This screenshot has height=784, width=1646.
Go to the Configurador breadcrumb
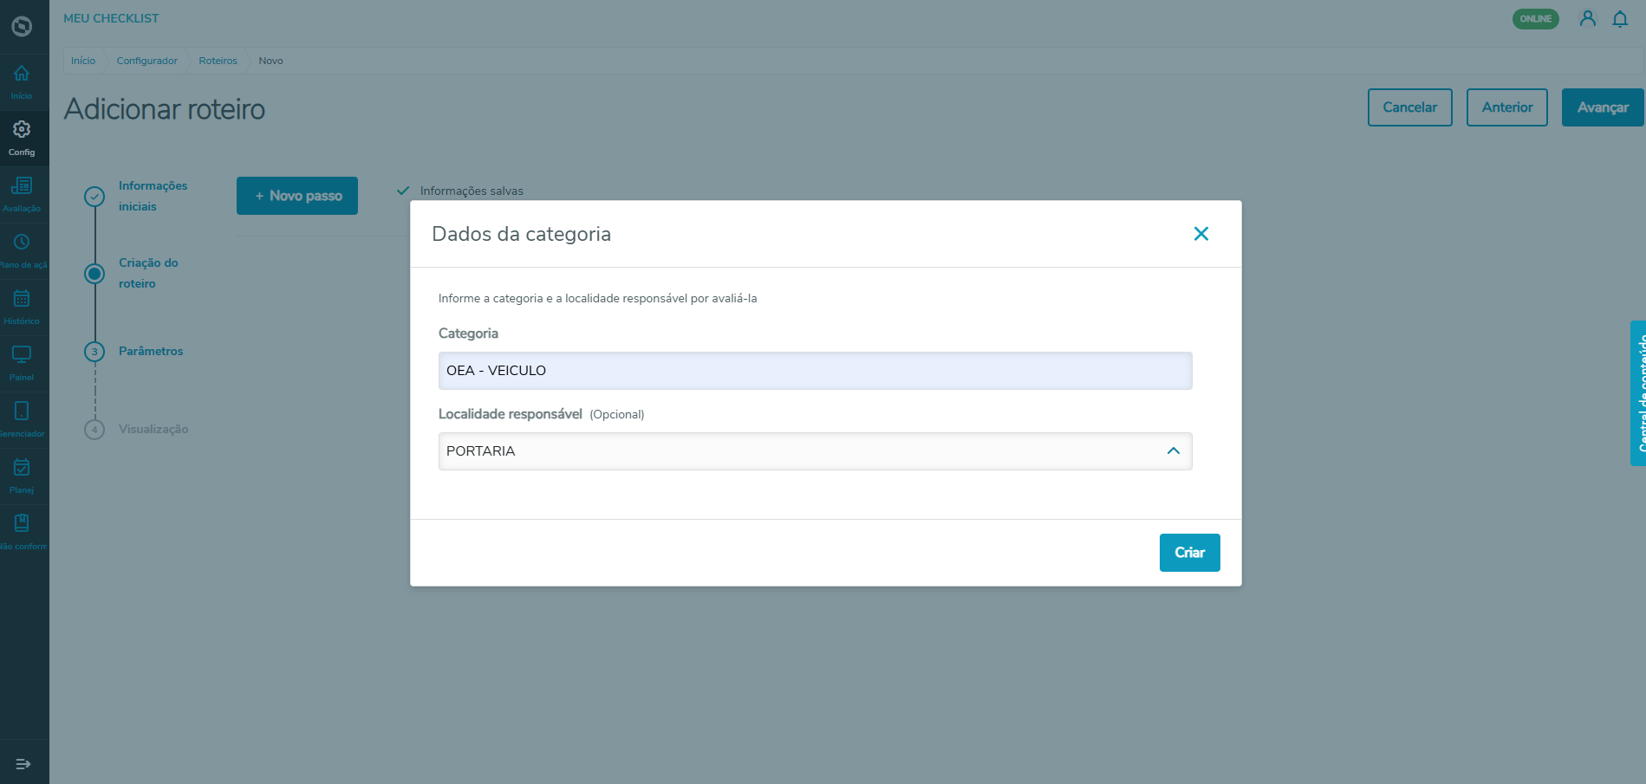pos(146,61)
